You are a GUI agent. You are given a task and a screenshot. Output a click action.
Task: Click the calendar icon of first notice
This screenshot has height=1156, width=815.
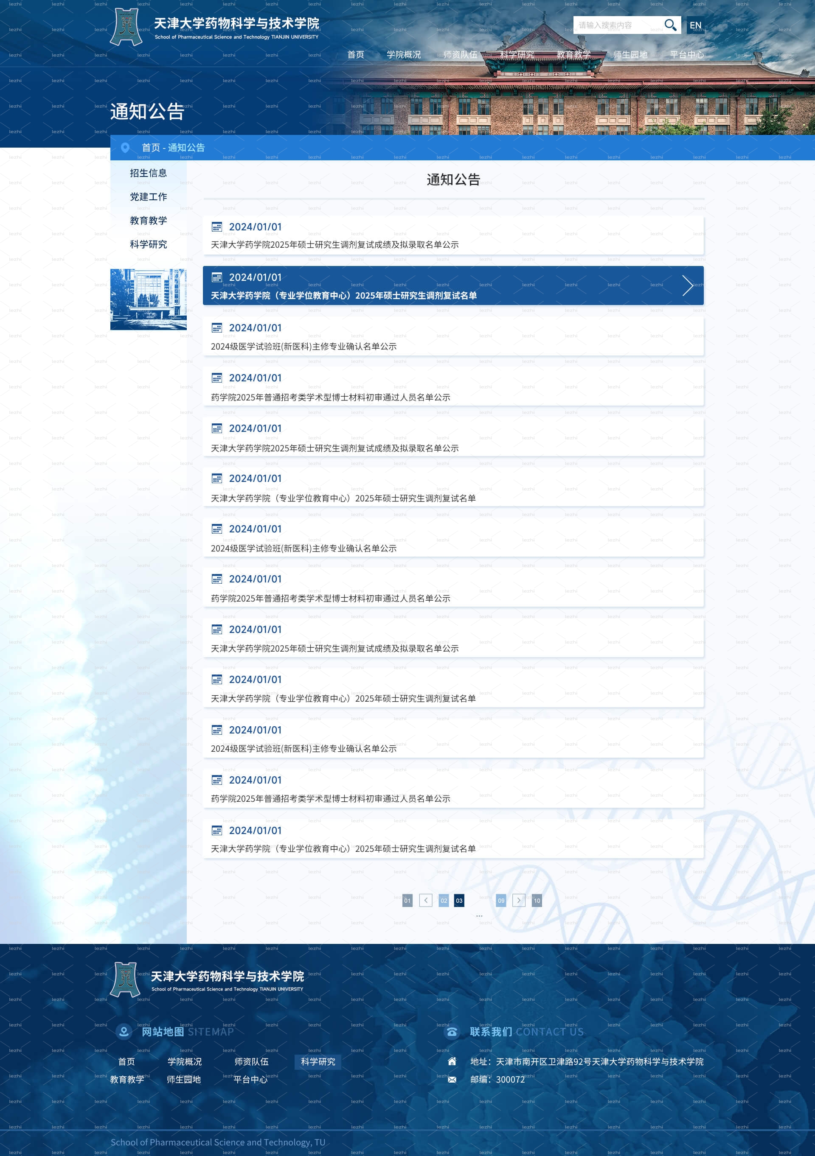(216, 227)
